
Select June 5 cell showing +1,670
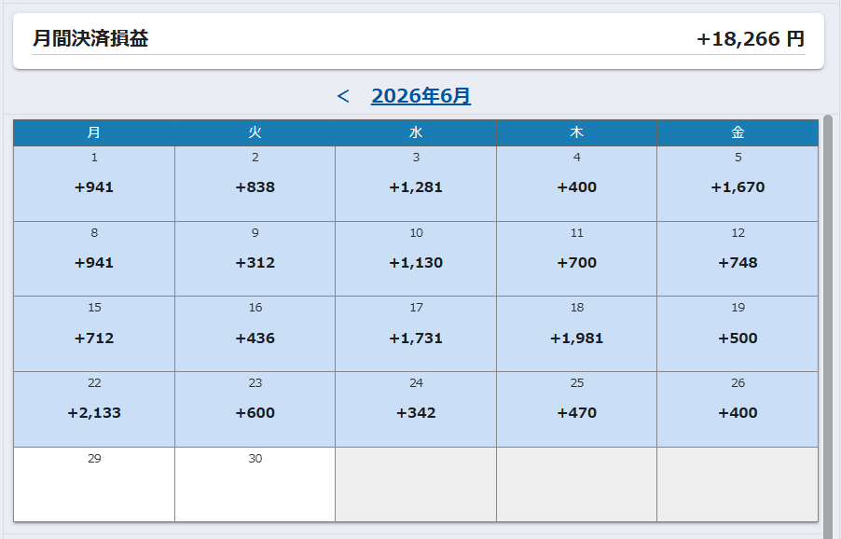[738, 184]
